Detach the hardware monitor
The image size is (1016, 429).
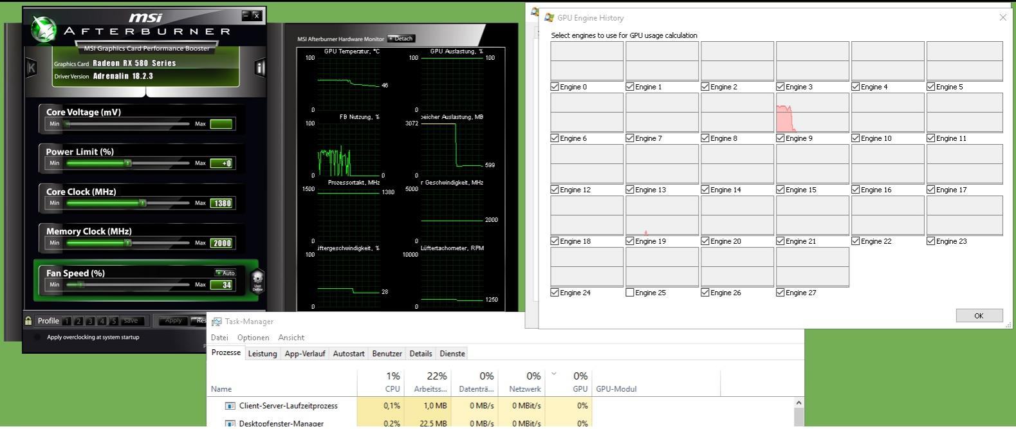401,39
